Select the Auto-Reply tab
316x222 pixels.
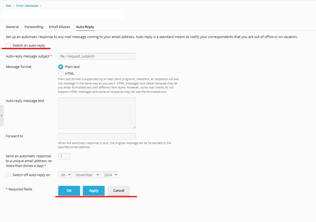tap(85, 27)
